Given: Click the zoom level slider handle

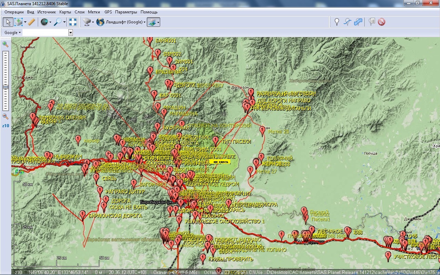Looking at the screenshot, I should point(5,87).
